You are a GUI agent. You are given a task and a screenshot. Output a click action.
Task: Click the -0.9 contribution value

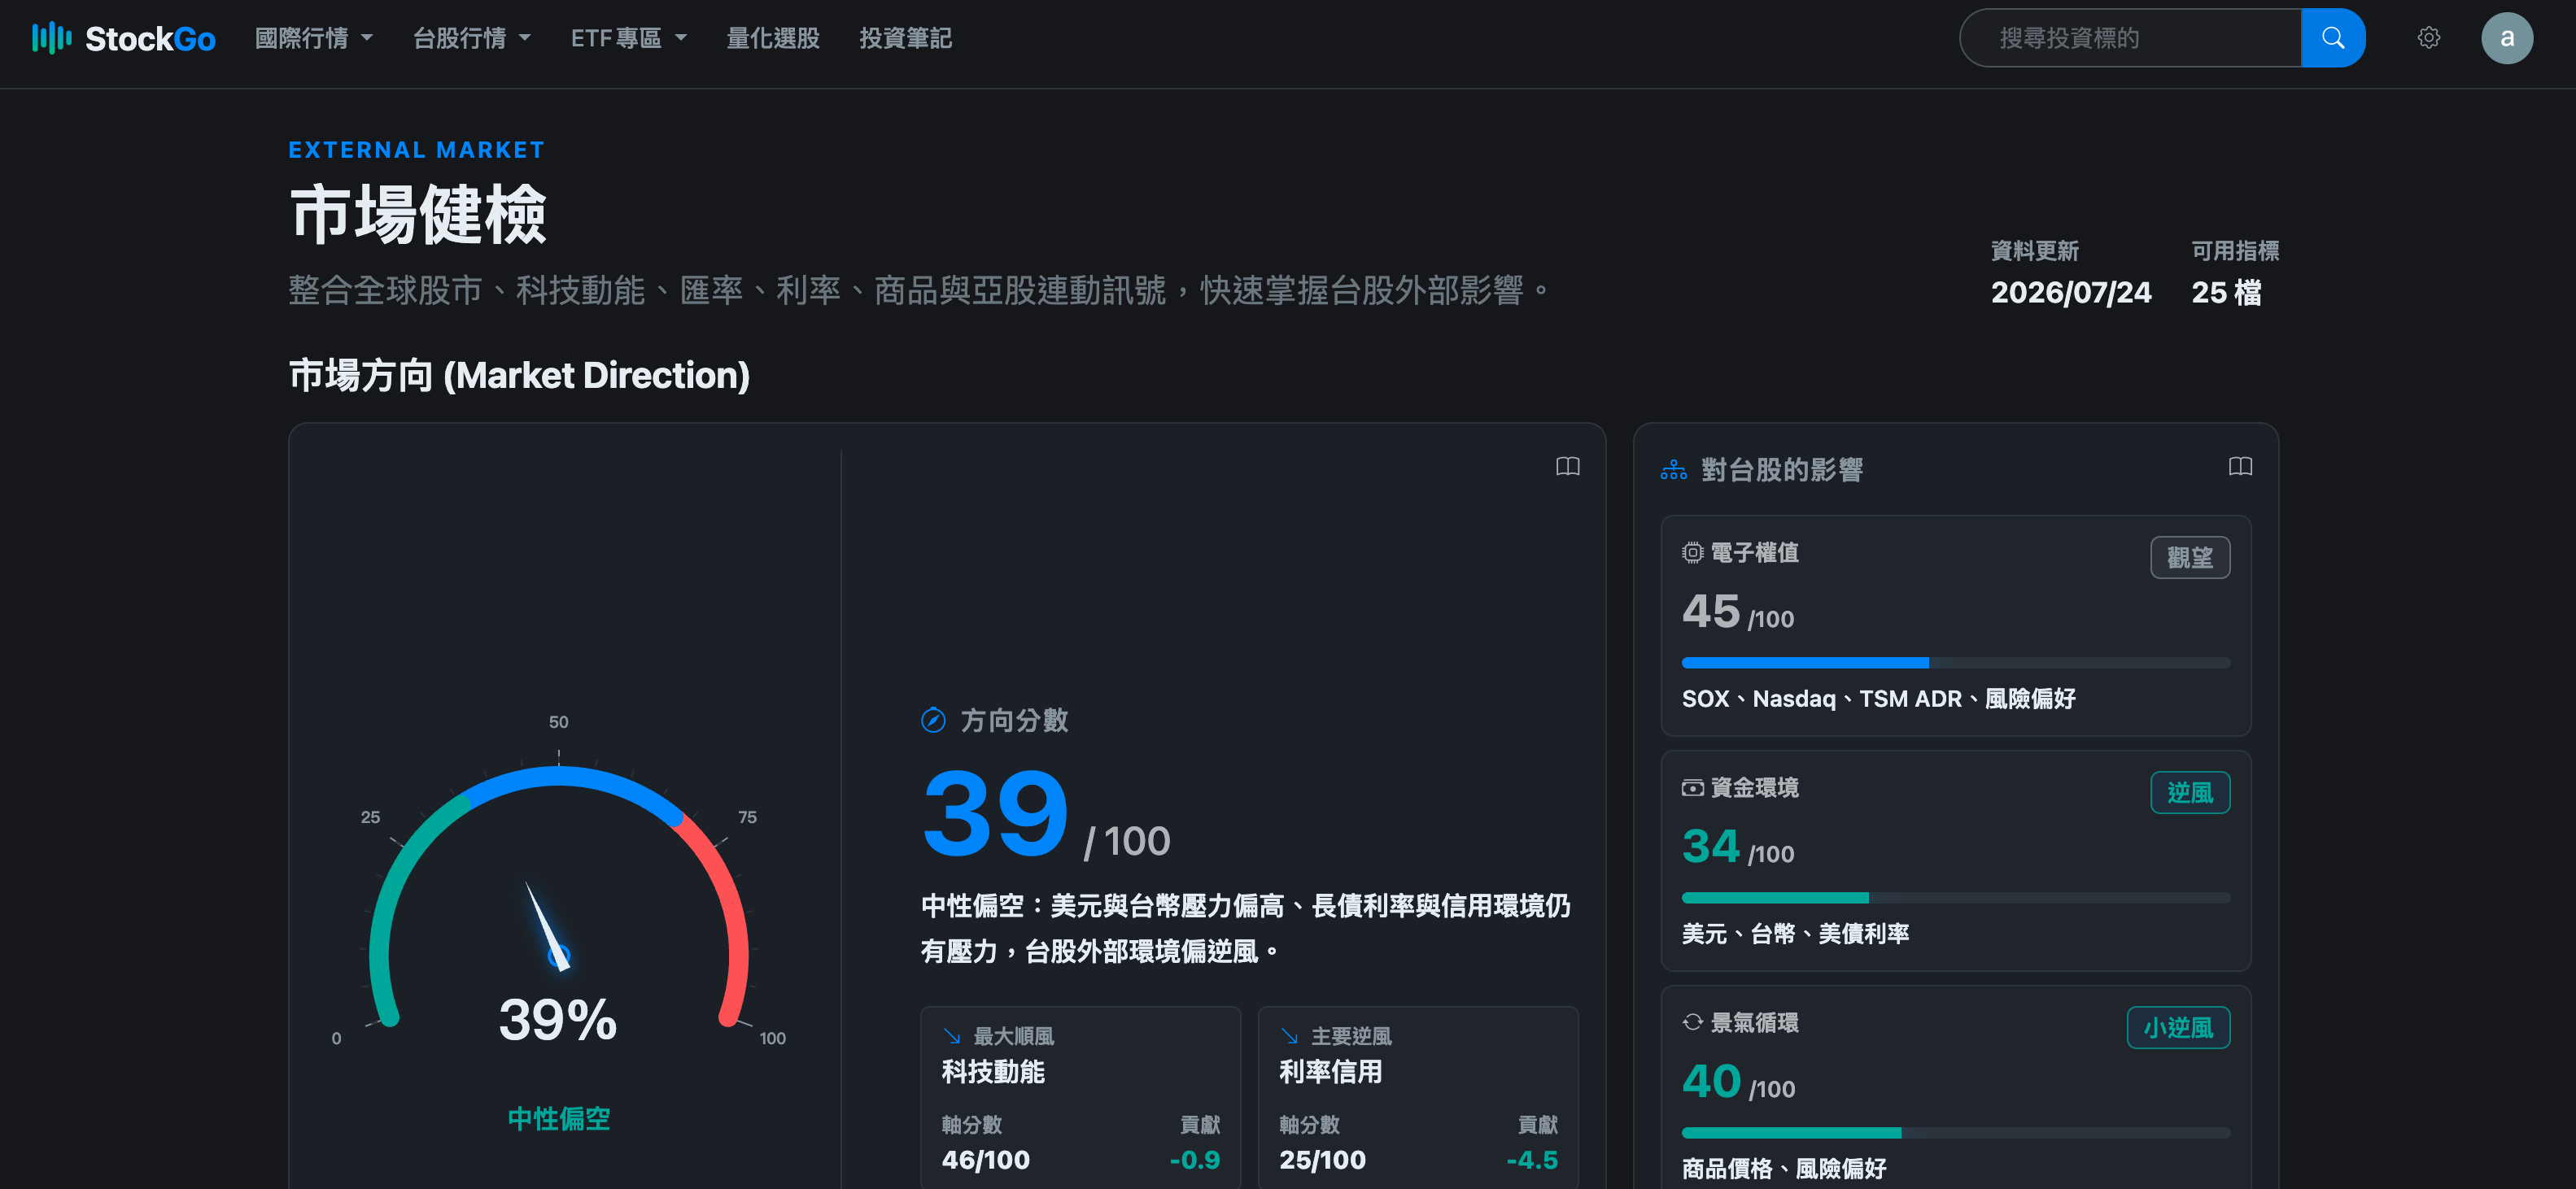click(x=1194, y=1159)
